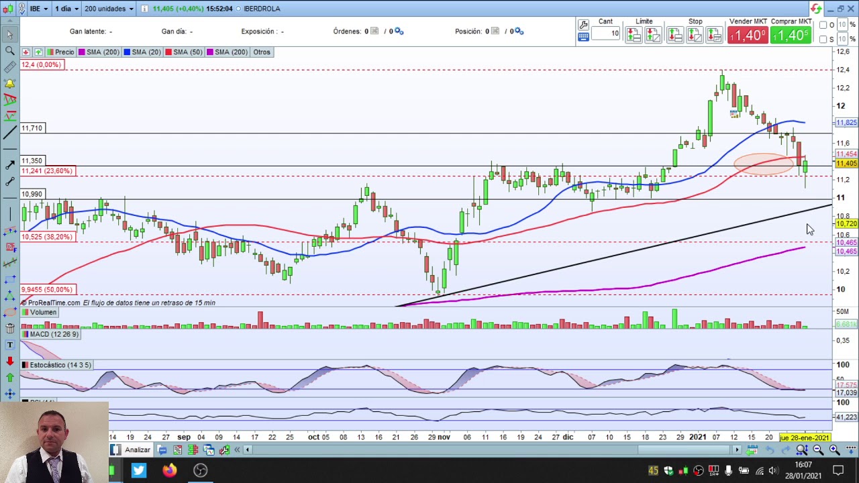The width and height of the screenshot is (859, 483).
Task: Click the 11,710 horizontal level label
Action: click(x=32, y=127)
